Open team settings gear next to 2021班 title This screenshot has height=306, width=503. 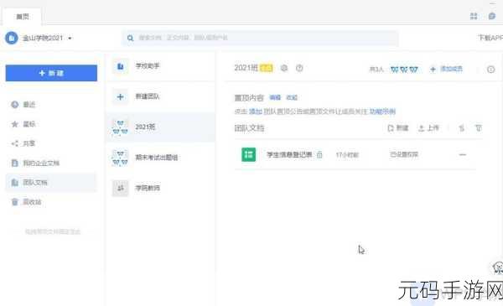[x=284, y=68]
